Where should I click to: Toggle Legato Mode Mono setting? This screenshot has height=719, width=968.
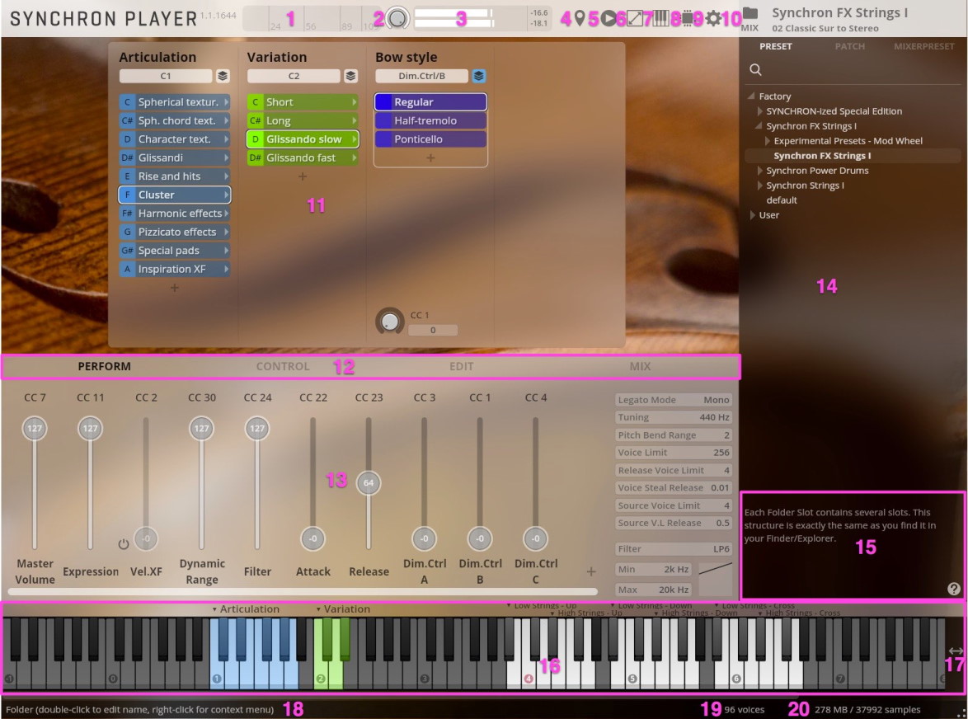pyautogui.click(x=674, y=400)
